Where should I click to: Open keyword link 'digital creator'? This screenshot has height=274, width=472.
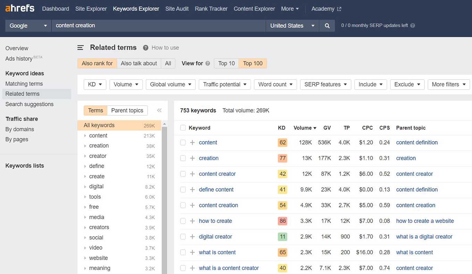(216, 236)
